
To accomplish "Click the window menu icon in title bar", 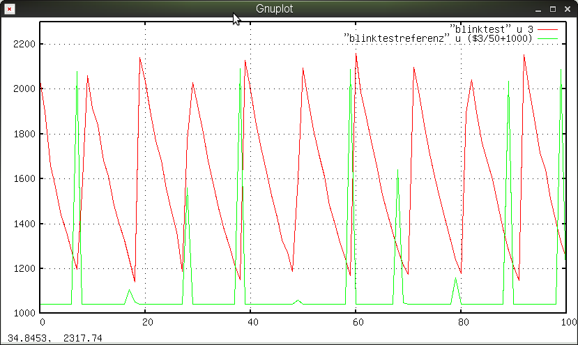I will coord(9,10).
